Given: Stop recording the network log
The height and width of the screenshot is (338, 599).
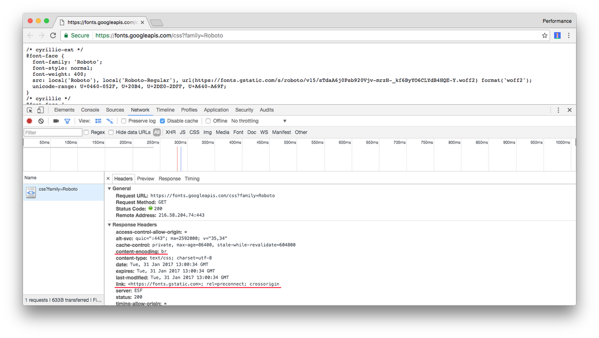Looking at the screenshot, I should point(29,121).
